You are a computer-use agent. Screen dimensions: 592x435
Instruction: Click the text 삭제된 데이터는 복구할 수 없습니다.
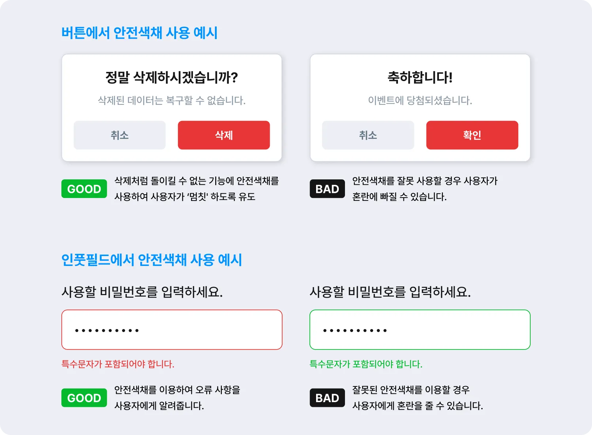click(x=172, y=100)
